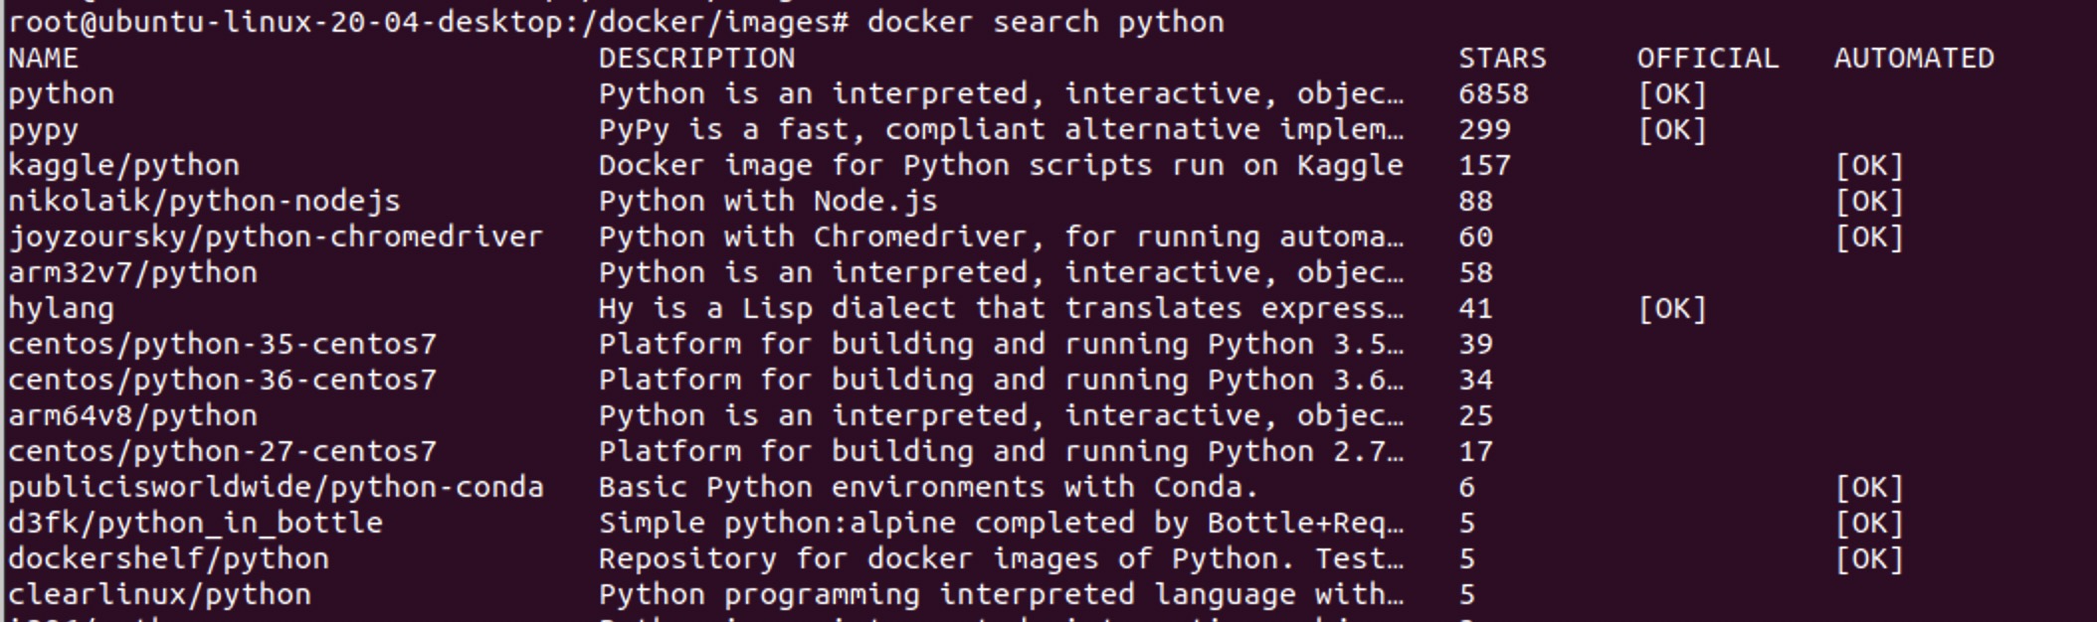Click the hylang image name
Screen dimensions: 2097x622
61,309
